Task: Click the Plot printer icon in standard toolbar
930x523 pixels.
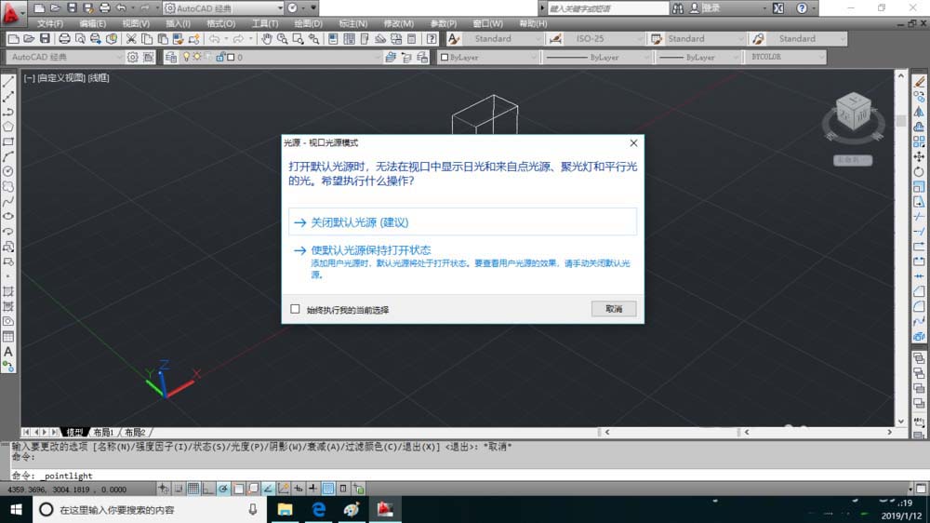Action: (x=64, y=38)
